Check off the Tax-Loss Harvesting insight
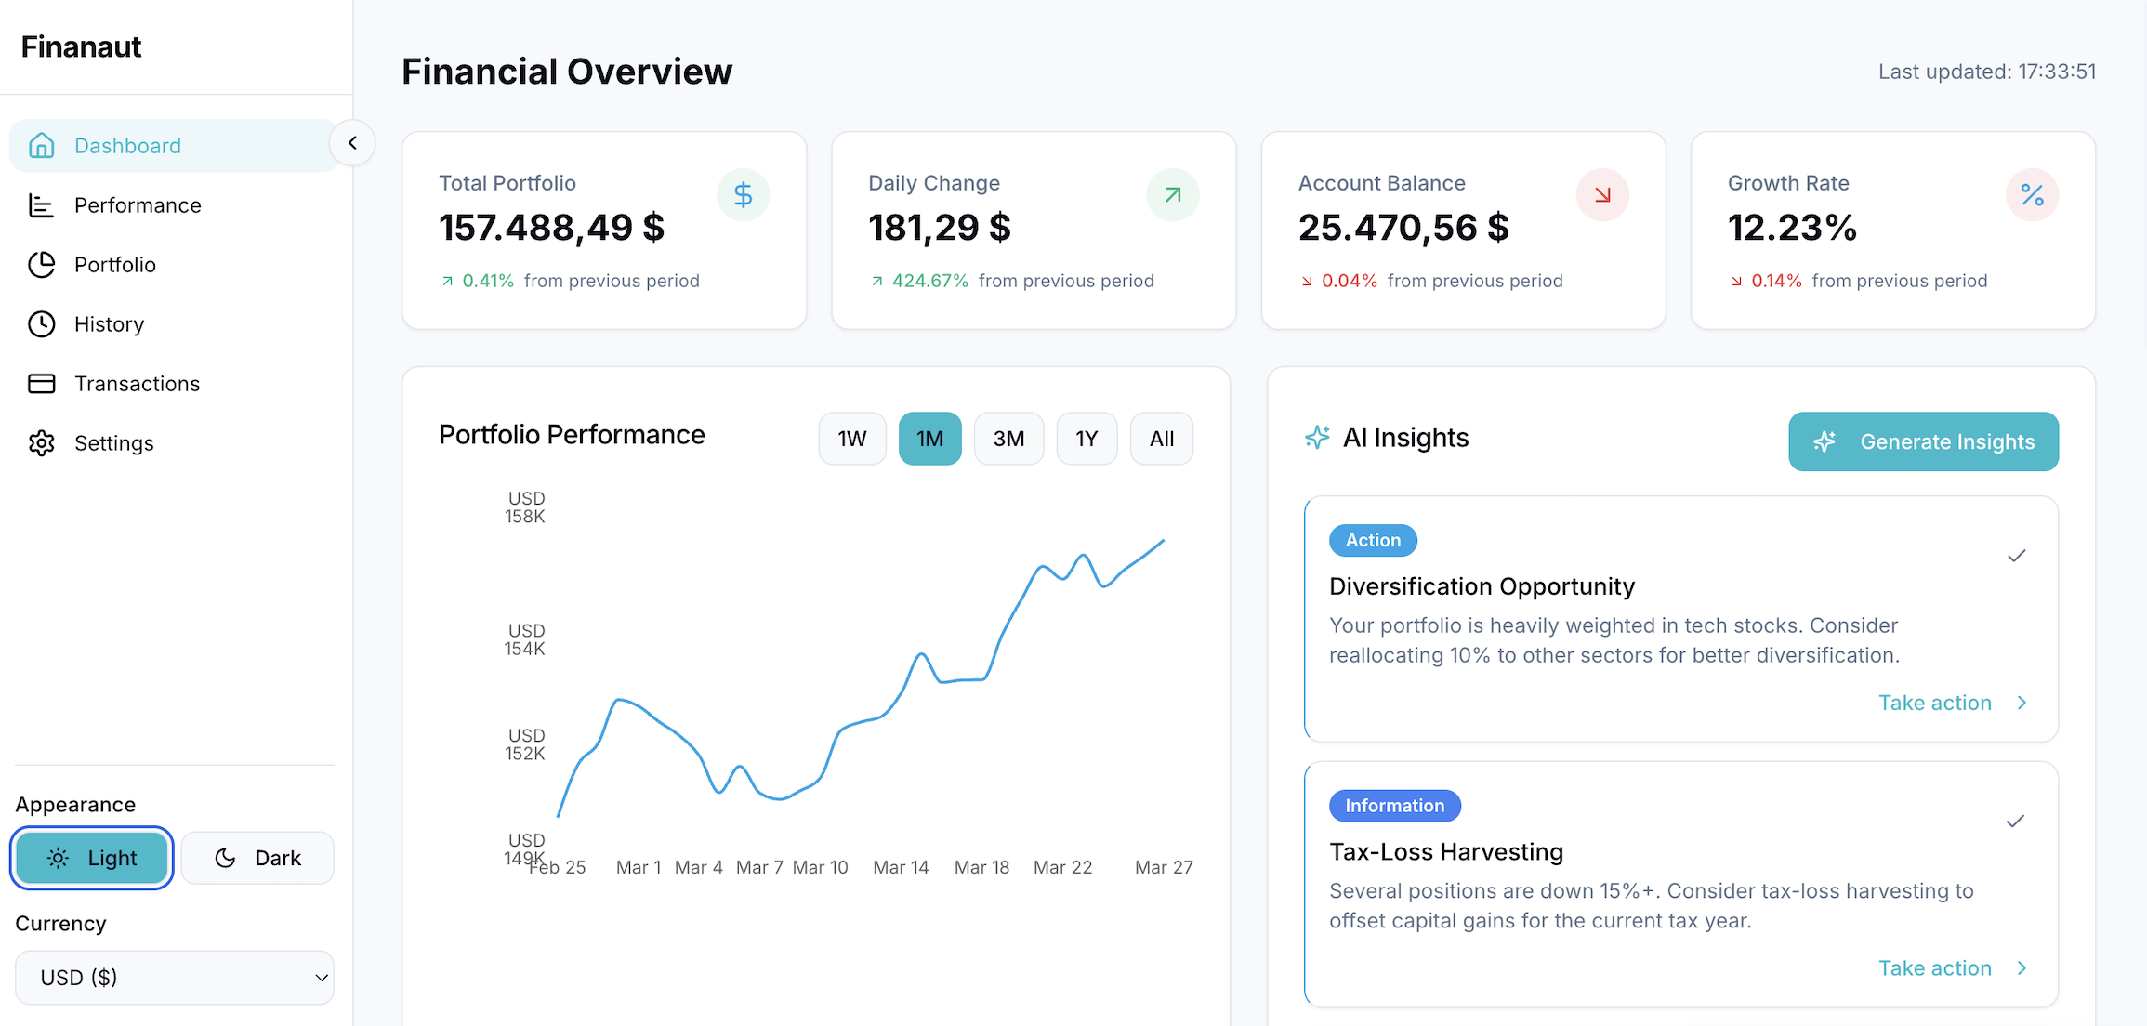Screen dimensions: 2147x1026 coord(2015,822)
